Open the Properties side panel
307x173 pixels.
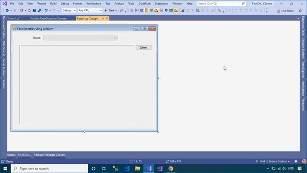[x=303, y=105]
